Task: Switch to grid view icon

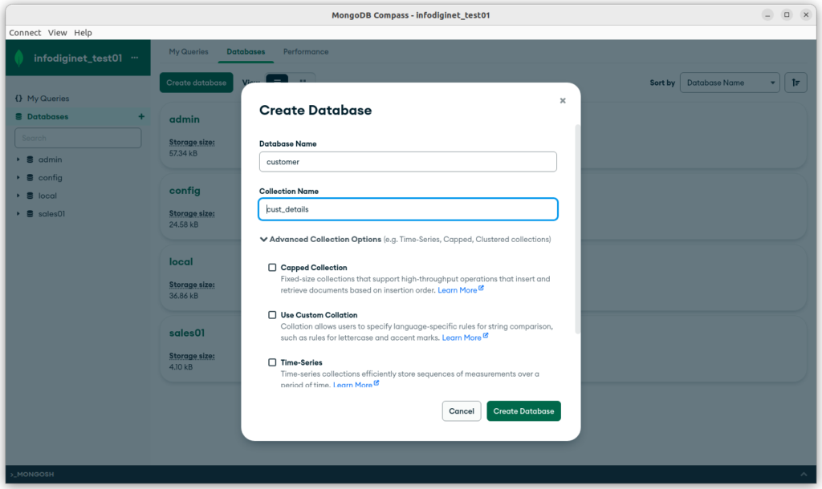Action: pos(303,80)
